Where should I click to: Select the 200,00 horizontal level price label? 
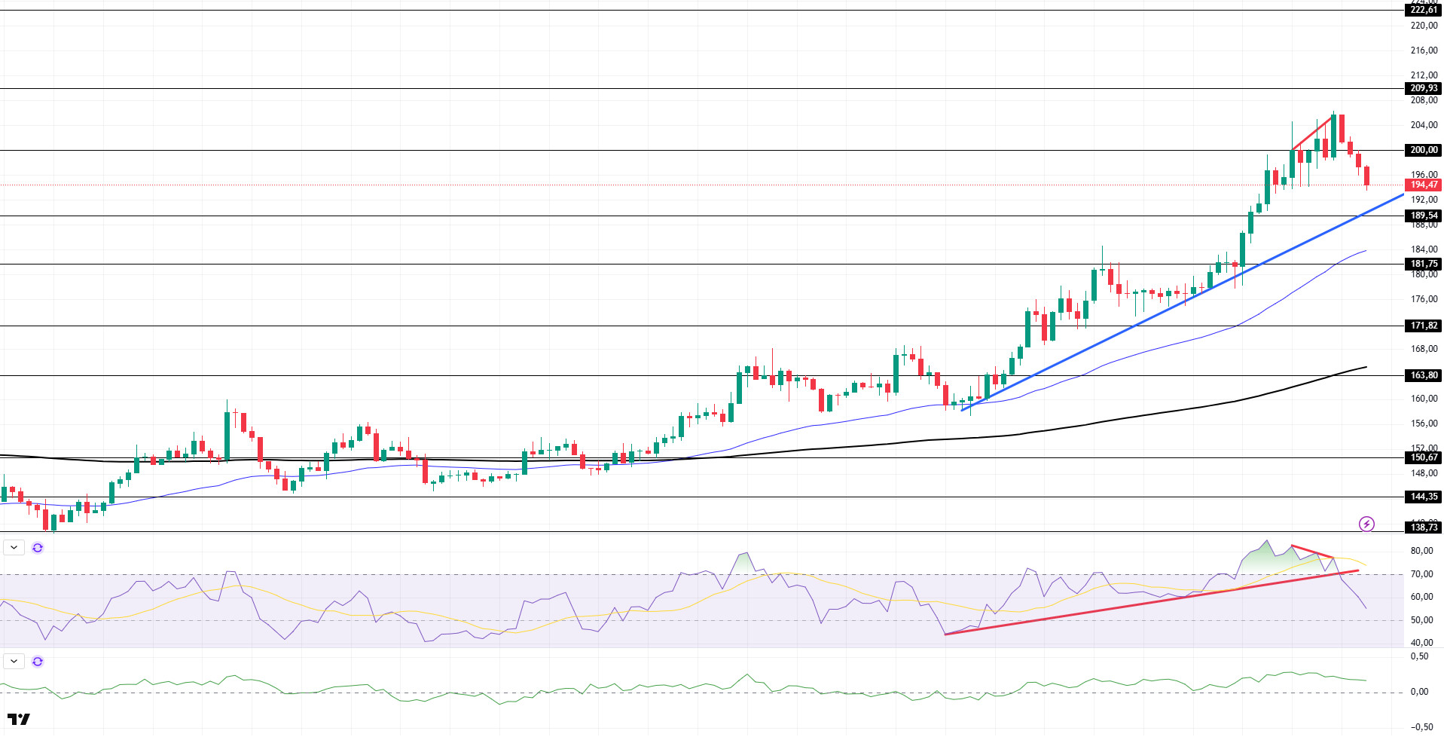1424,150
